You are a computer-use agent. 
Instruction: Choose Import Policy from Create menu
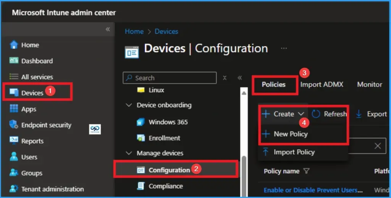tap(294, 152)
